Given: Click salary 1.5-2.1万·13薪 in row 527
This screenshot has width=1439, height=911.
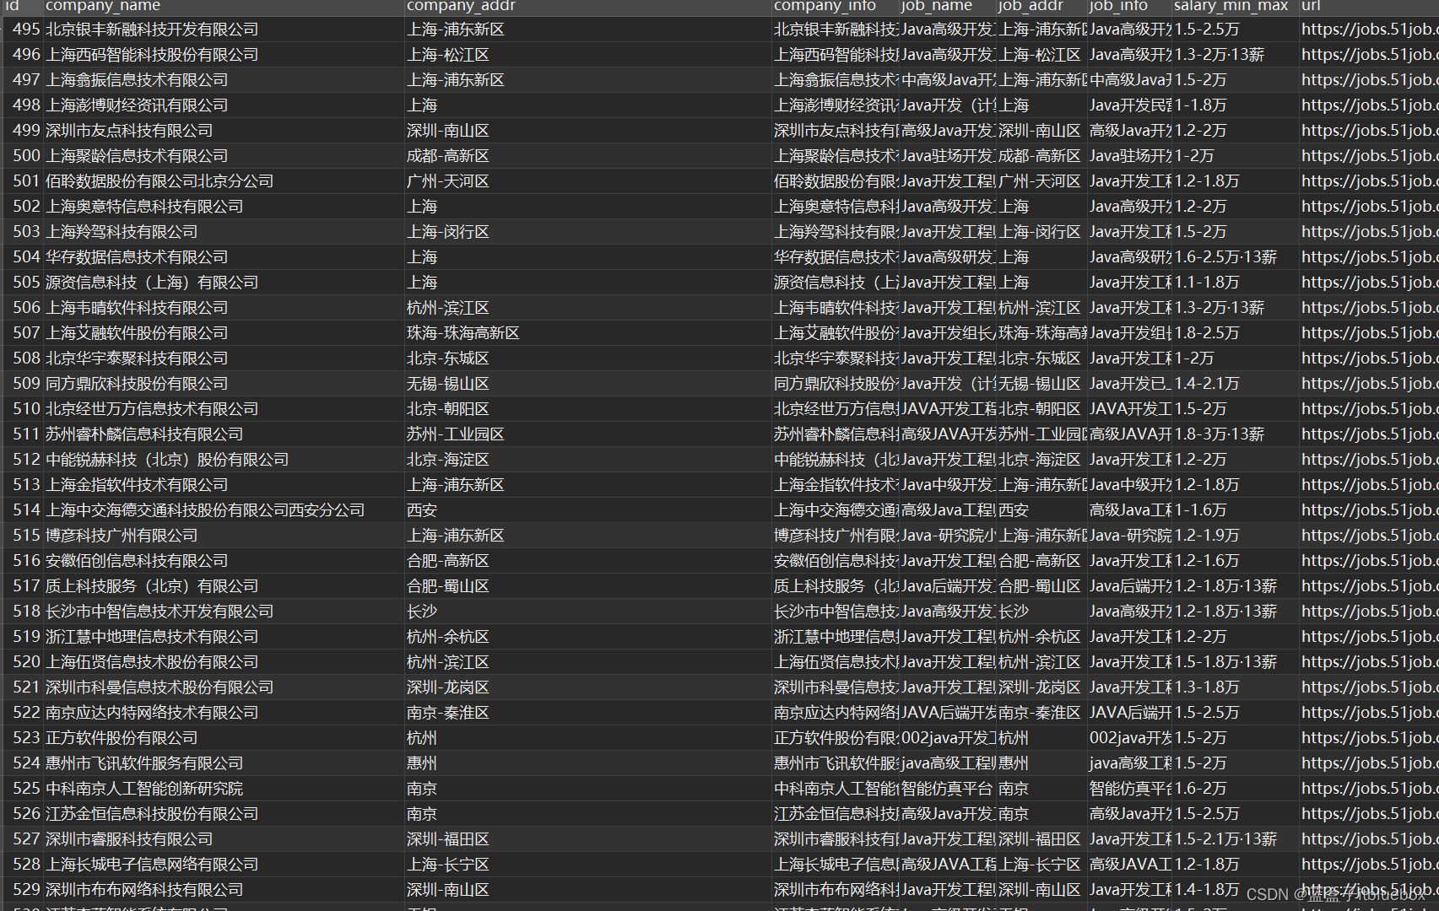Looking at the screenshot, I should (1225, 839).
